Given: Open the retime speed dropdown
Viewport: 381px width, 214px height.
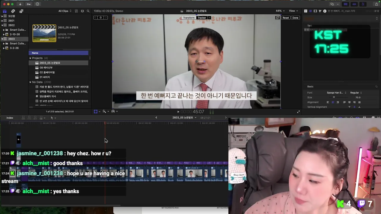Looking at the screenshot, I should [115, 111].
